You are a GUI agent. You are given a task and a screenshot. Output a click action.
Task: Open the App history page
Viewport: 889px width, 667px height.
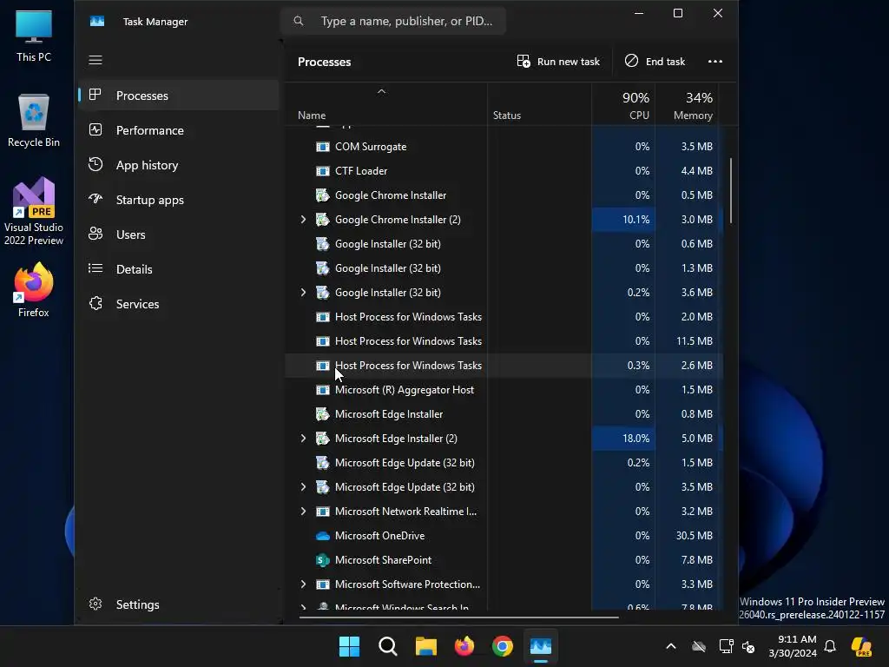pyautogui.click(x=179, y=165)
